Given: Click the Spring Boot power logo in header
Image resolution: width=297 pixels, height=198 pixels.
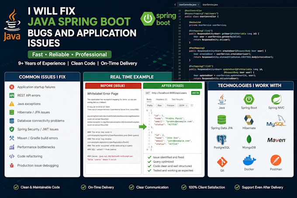Looking at the screenshot, I should 148,18.
